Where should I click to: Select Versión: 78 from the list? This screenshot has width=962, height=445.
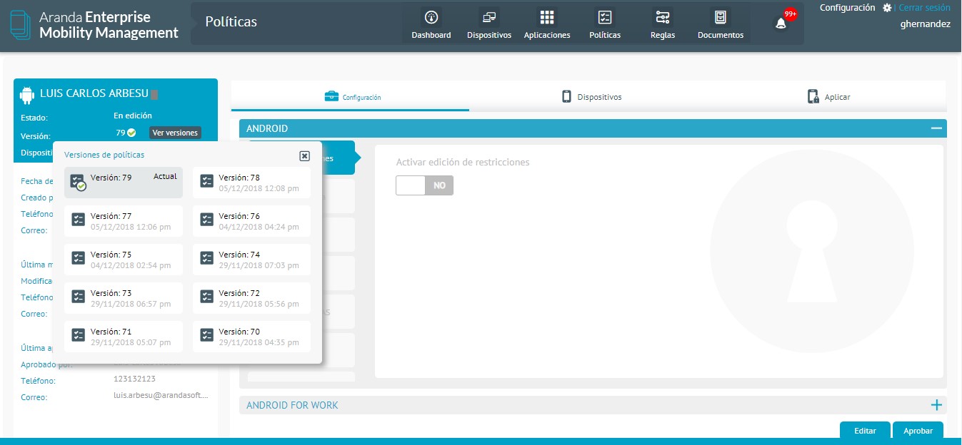tap(251, 183)
